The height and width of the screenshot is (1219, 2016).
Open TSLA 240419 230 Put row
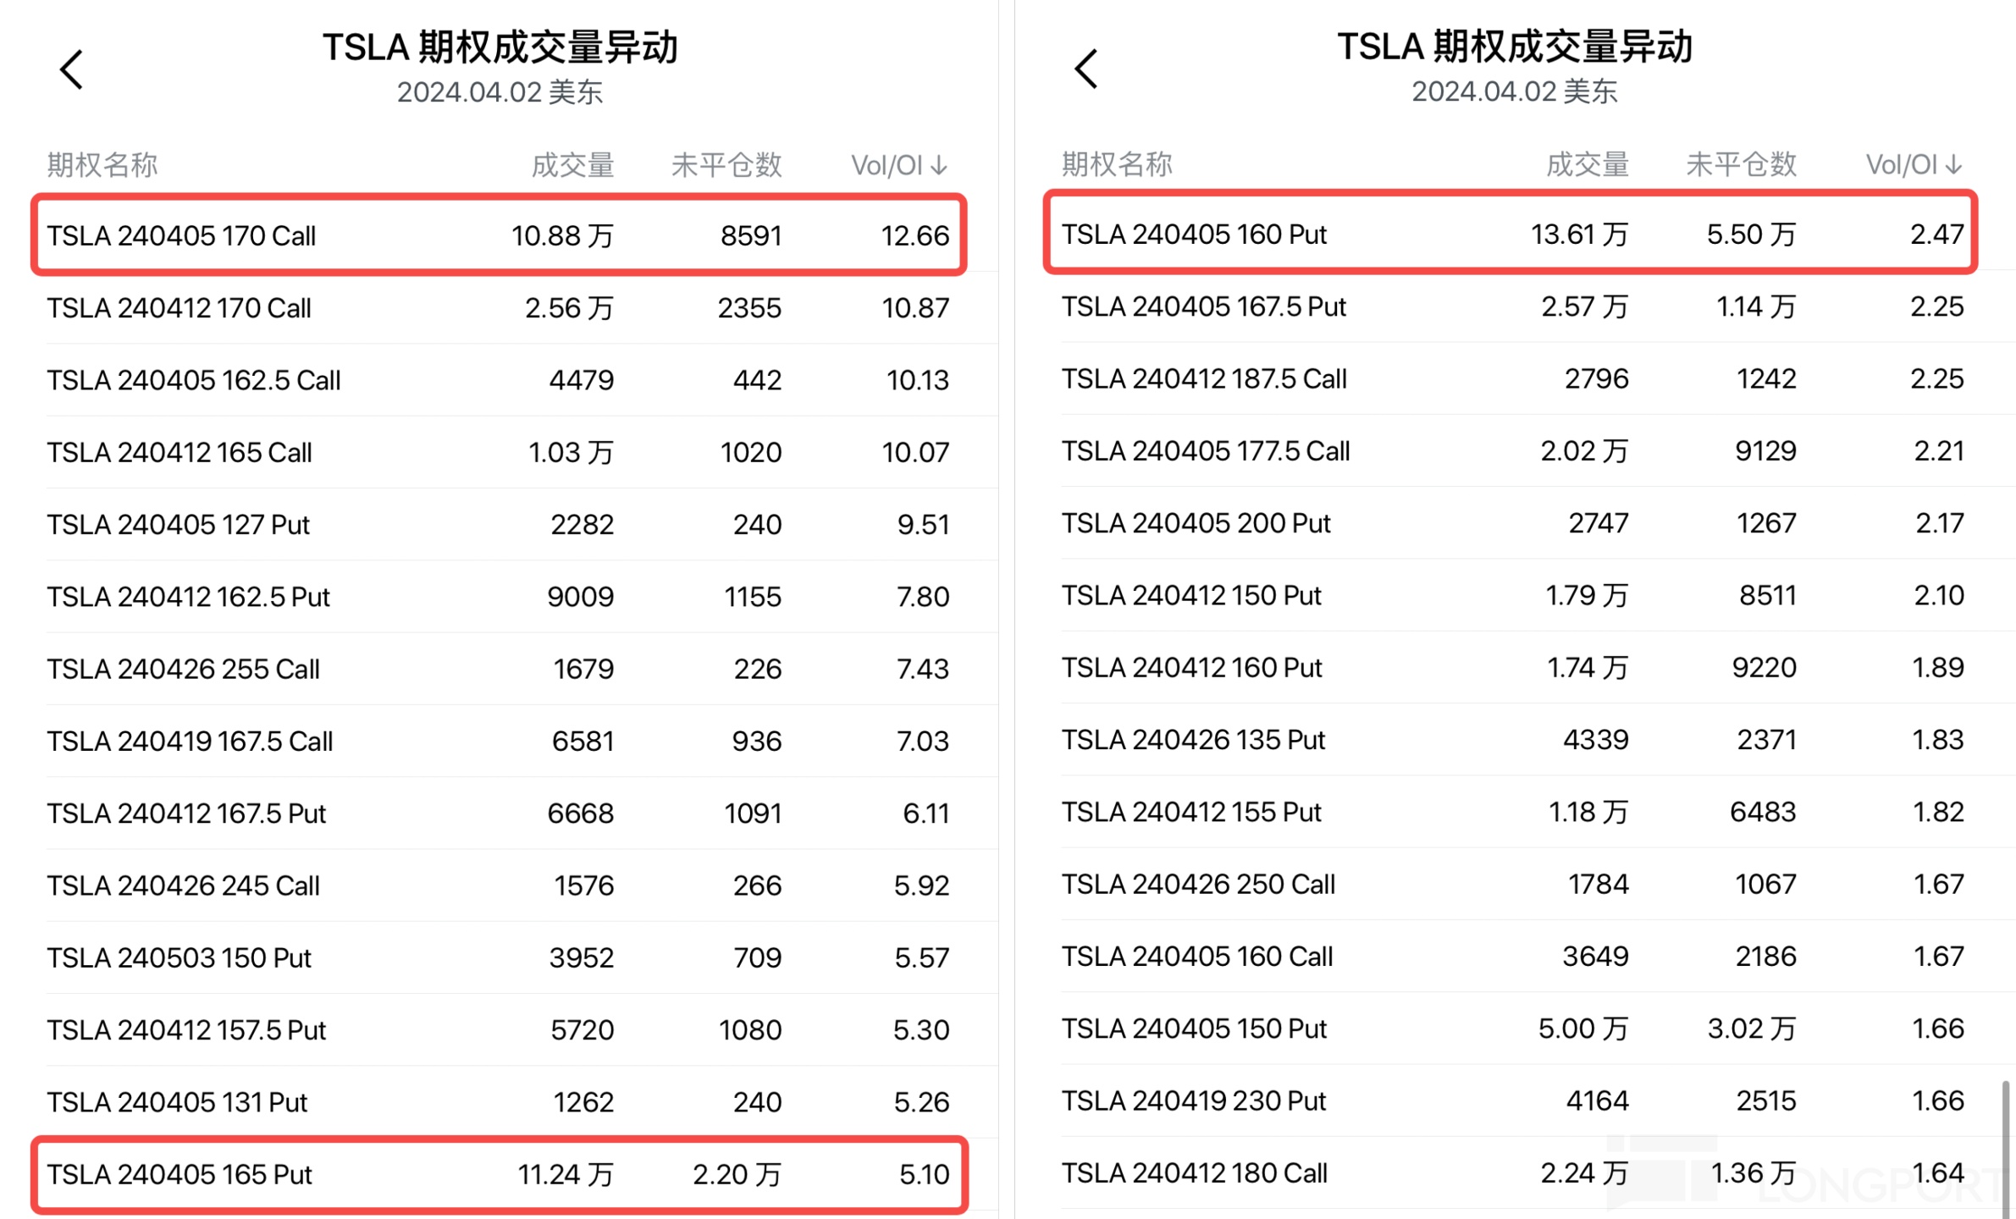pyautogui.click(x=1511, y=1100)
